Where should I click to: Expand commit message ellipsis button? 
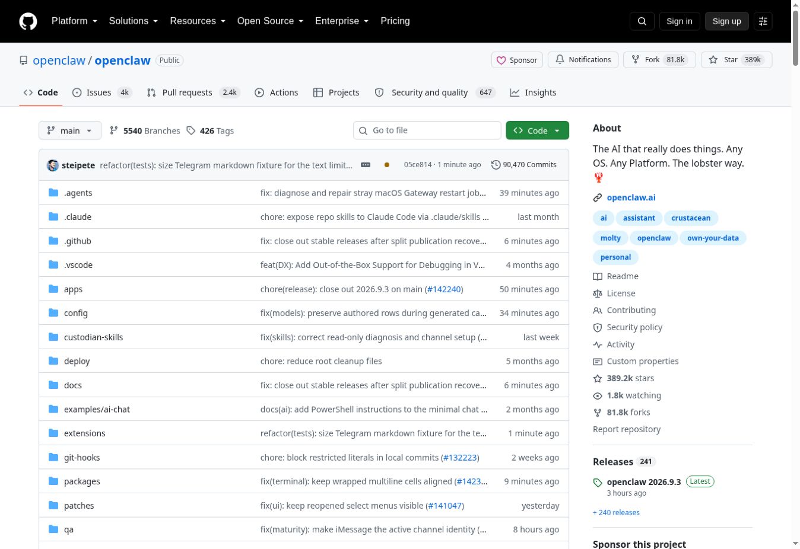tap(366, 165)
